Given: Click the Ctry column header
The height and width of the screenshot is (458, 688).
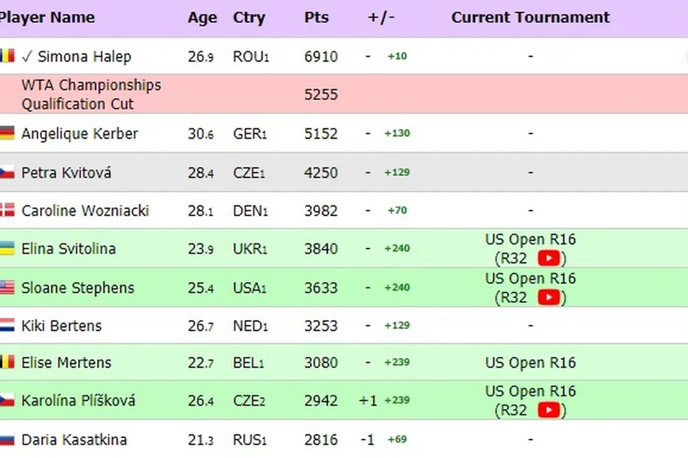Looking at the screenshot, I should coord(249,18).
